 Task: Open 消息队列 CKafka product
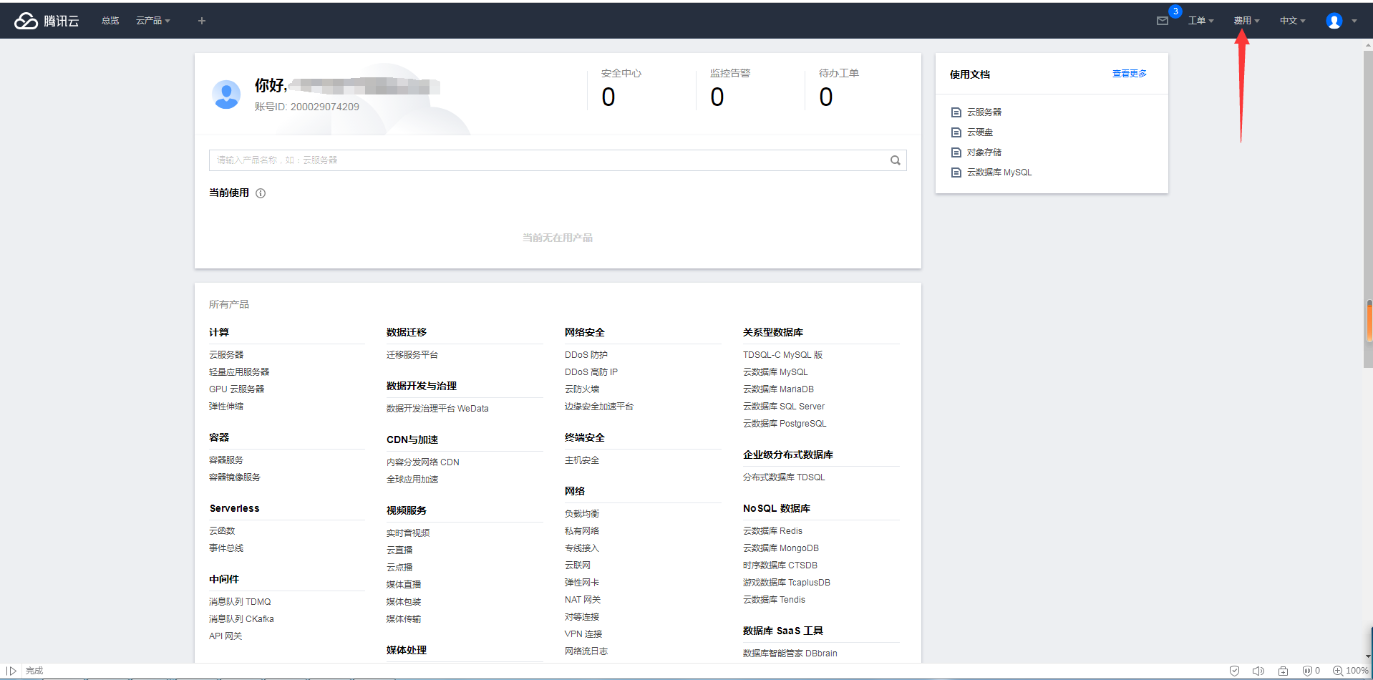(x=241, y=619)
